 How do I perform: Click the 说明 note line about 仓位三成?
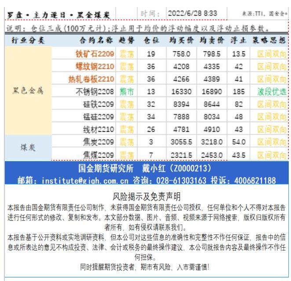(x=138, y=28)
